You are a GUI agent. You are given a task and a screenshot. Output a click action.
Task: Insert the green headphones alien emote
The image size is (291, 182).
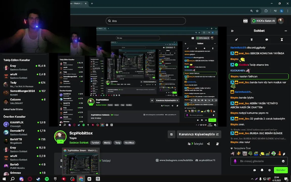(273, 153)
